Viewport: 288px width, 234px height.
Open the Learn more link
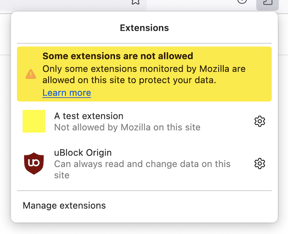(67, 93)
